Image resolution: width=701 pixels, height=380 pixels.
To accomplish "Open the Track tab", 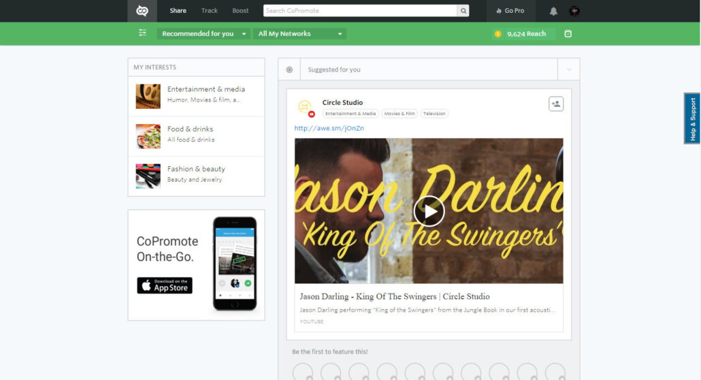I will click(209, 11).
